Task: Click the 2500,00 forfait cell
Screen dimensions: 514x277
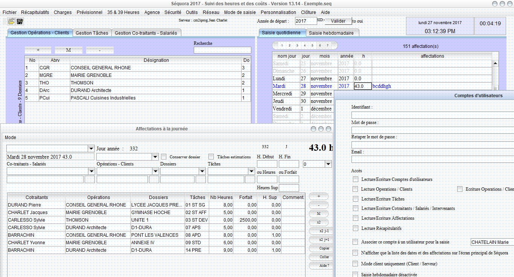Action: pyautogui.click(x=246, y=220)
